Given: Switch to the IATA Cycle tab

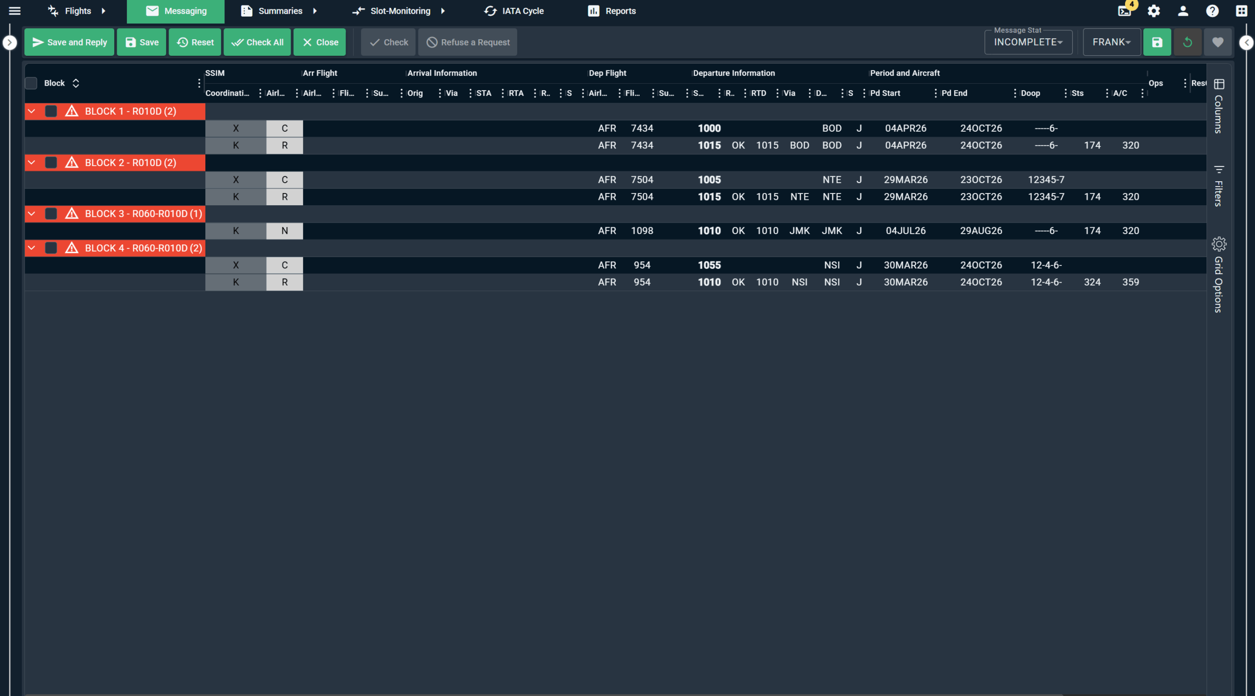Looking at the screenshot, I should 514,11.
